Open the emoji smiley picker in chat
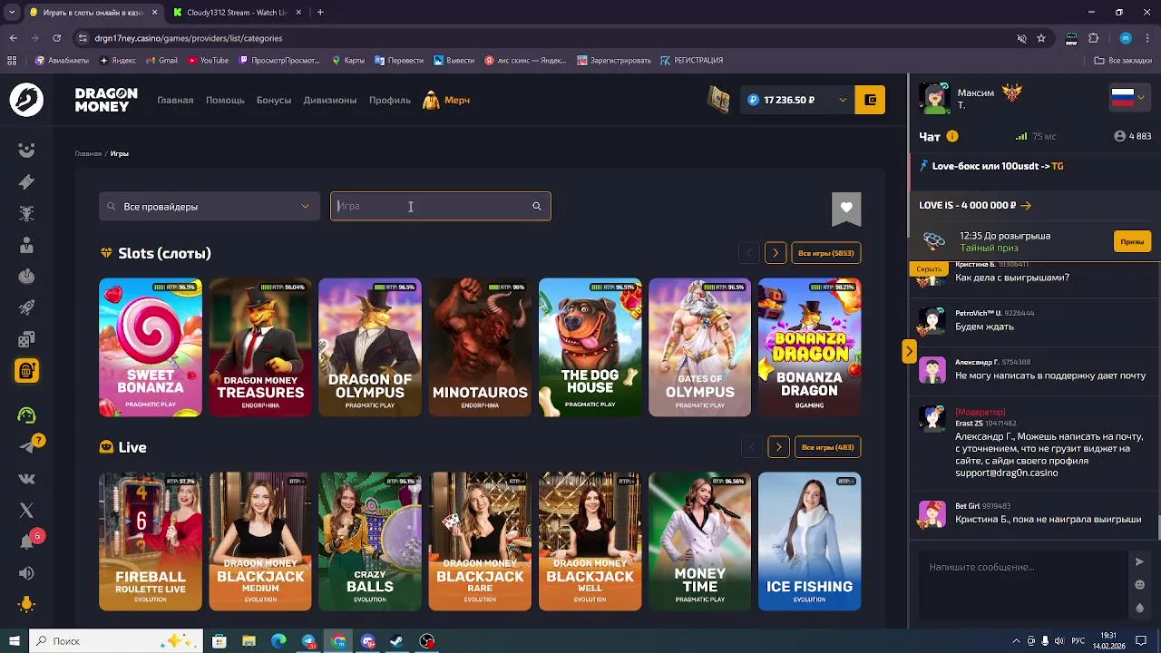The height and width of the screenshot is (653, 1161). [x=1140, y=585]
